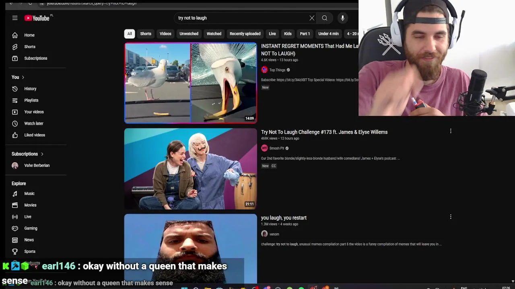The image size is (515, 289).
Task: Open the Your videos icon
Action: (15, 112)
